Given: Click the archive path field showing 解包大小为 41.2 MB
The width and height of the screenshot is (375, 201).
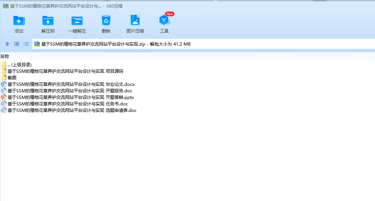Looking at the screenshot, I should coord(203,44).
